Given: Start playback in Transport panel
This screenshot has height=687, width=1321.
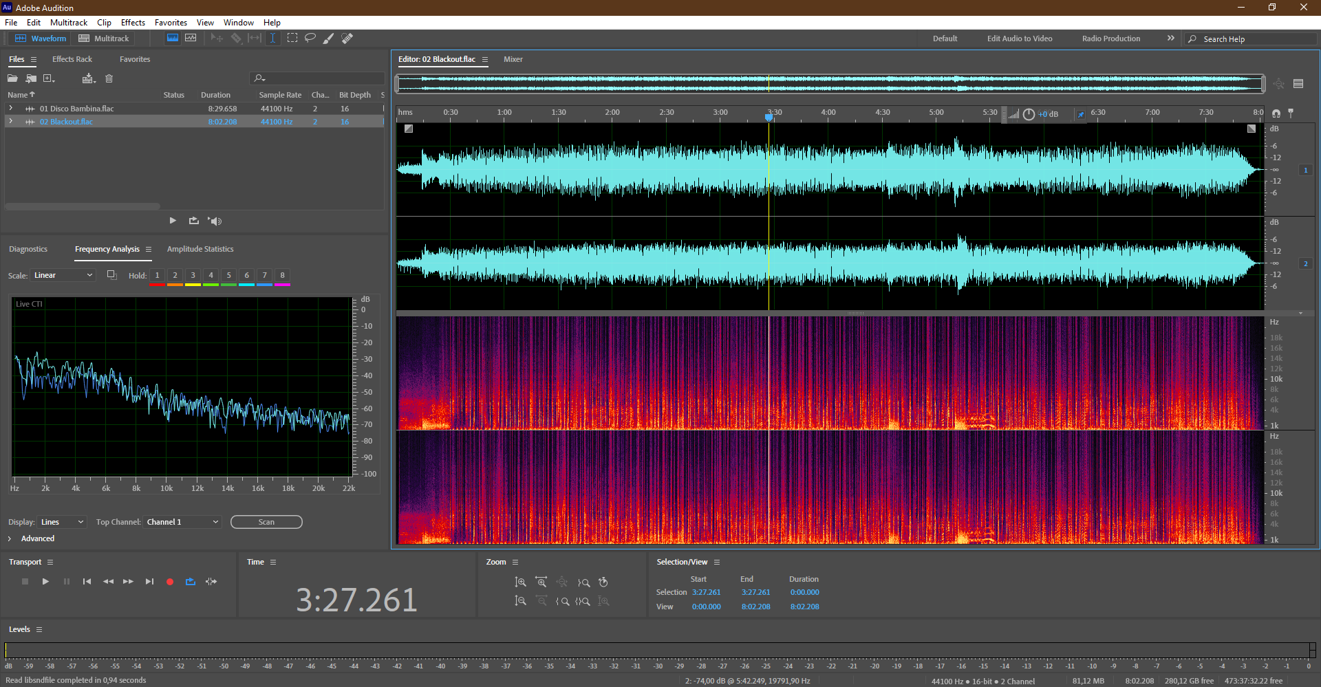Looking at the screenshot, I should point(45,582).
